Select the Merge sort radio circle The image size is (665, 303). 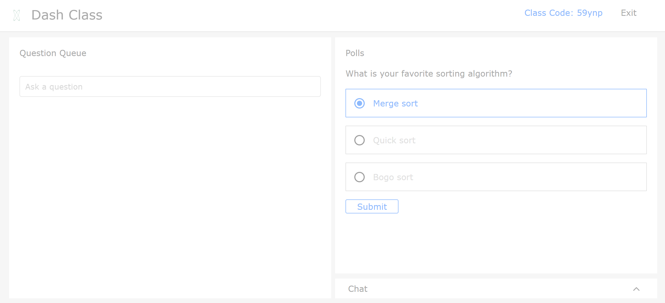click(x=360, y=103)
